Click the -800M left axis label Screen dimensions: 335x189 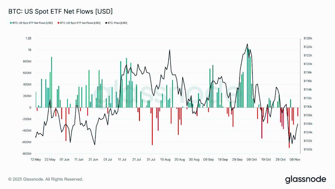click(x=26, y=154)
